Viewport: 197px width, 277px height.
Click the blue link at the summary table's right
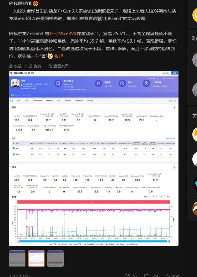click(x=170, y=138)
